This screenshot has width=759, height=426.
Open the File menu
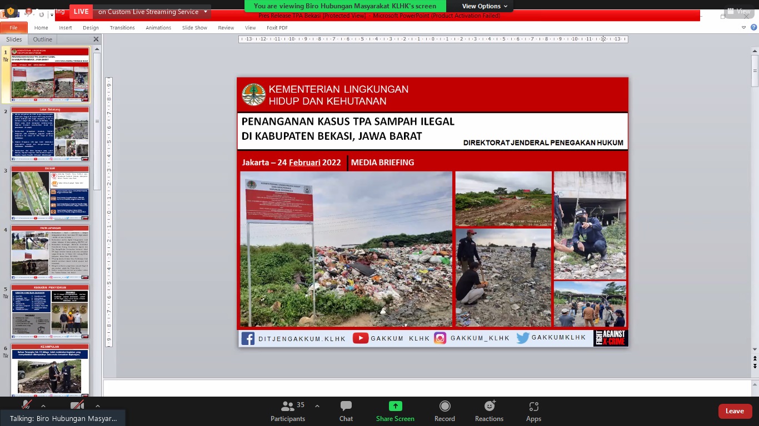13,28
